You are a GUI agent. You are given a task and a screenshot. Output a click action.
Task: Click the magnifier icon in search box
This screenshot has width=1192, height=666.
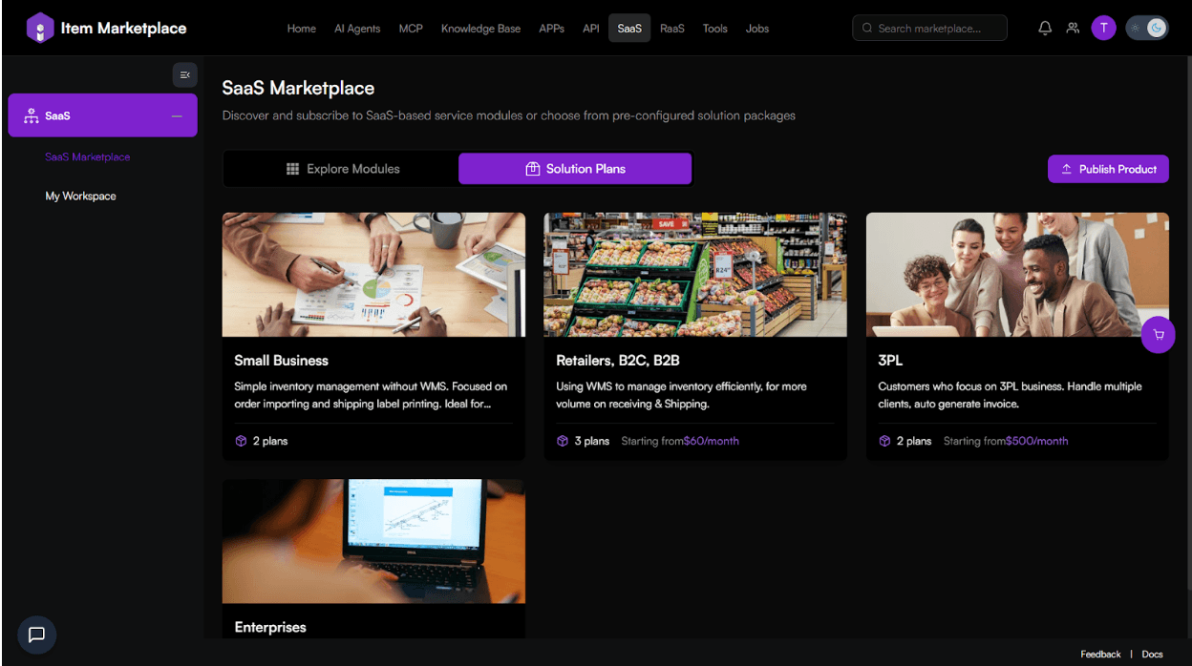tap(867, 29)
